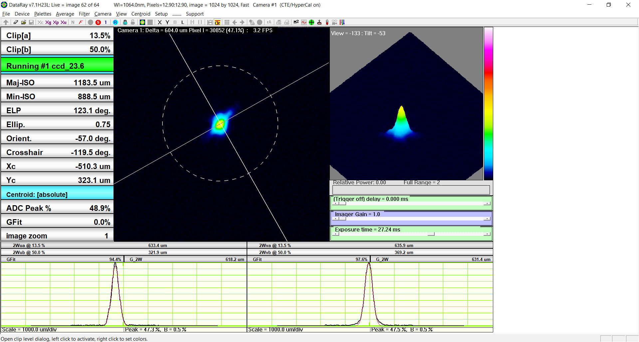Click the rainbow color palette bar
This screenshot has height=342, width=639.
coord(488,104)
